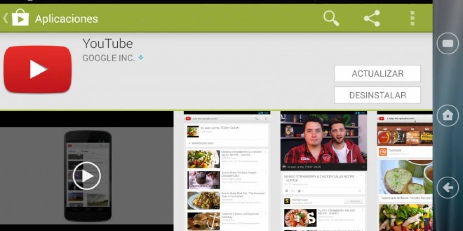Tap the back arrow system button

coord(448,187)
